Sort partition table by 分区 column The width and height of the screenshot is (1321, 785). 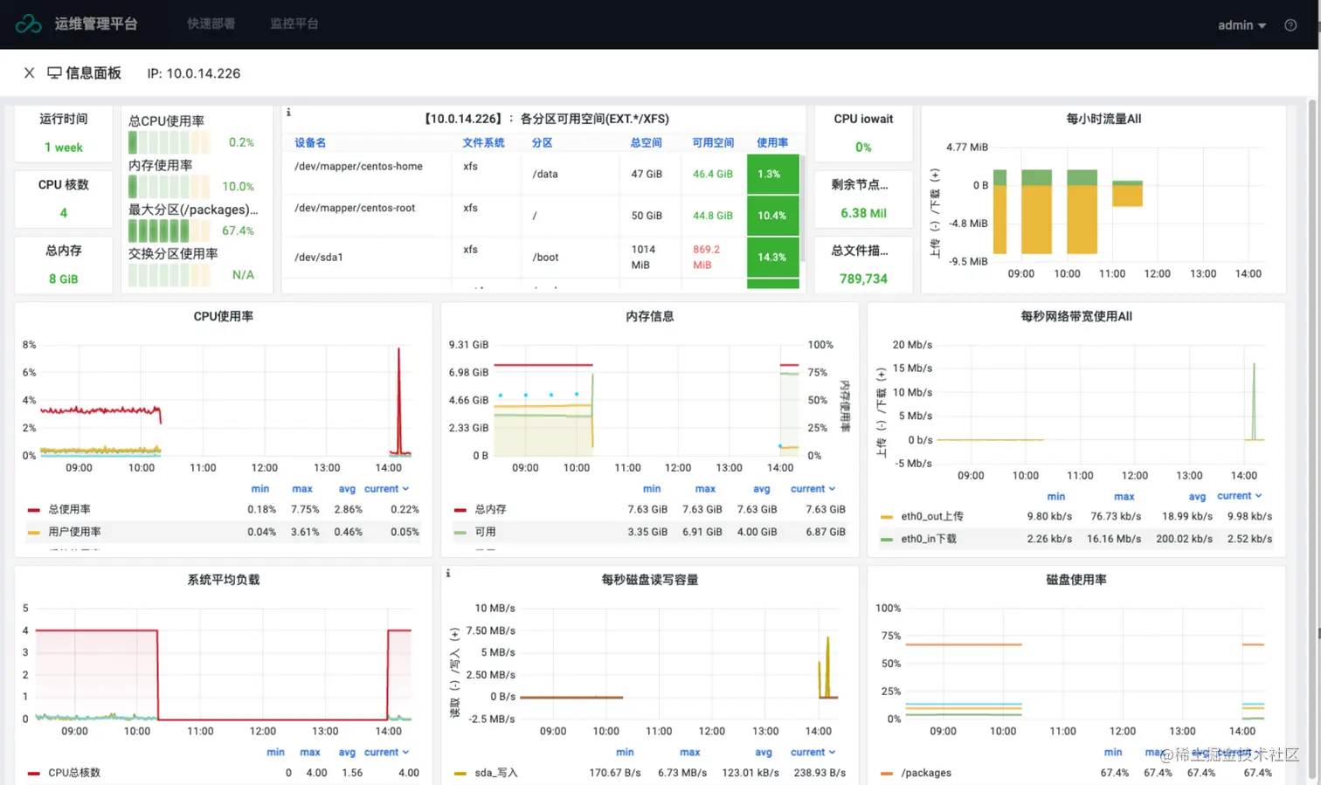click(x=543, y=142)
